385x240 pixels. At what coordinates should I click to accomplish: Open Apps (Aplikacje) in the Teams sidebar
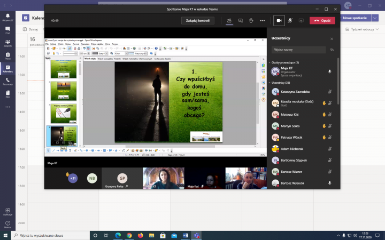pyautogui.click(x=7, y=212)
